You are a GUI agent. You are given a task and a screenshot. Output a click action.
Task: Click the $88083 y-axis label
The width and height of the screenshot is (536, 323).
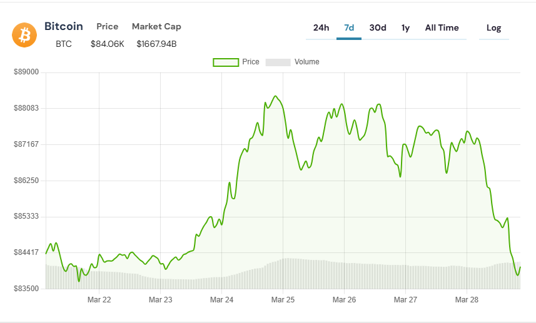tap(26, 108)
